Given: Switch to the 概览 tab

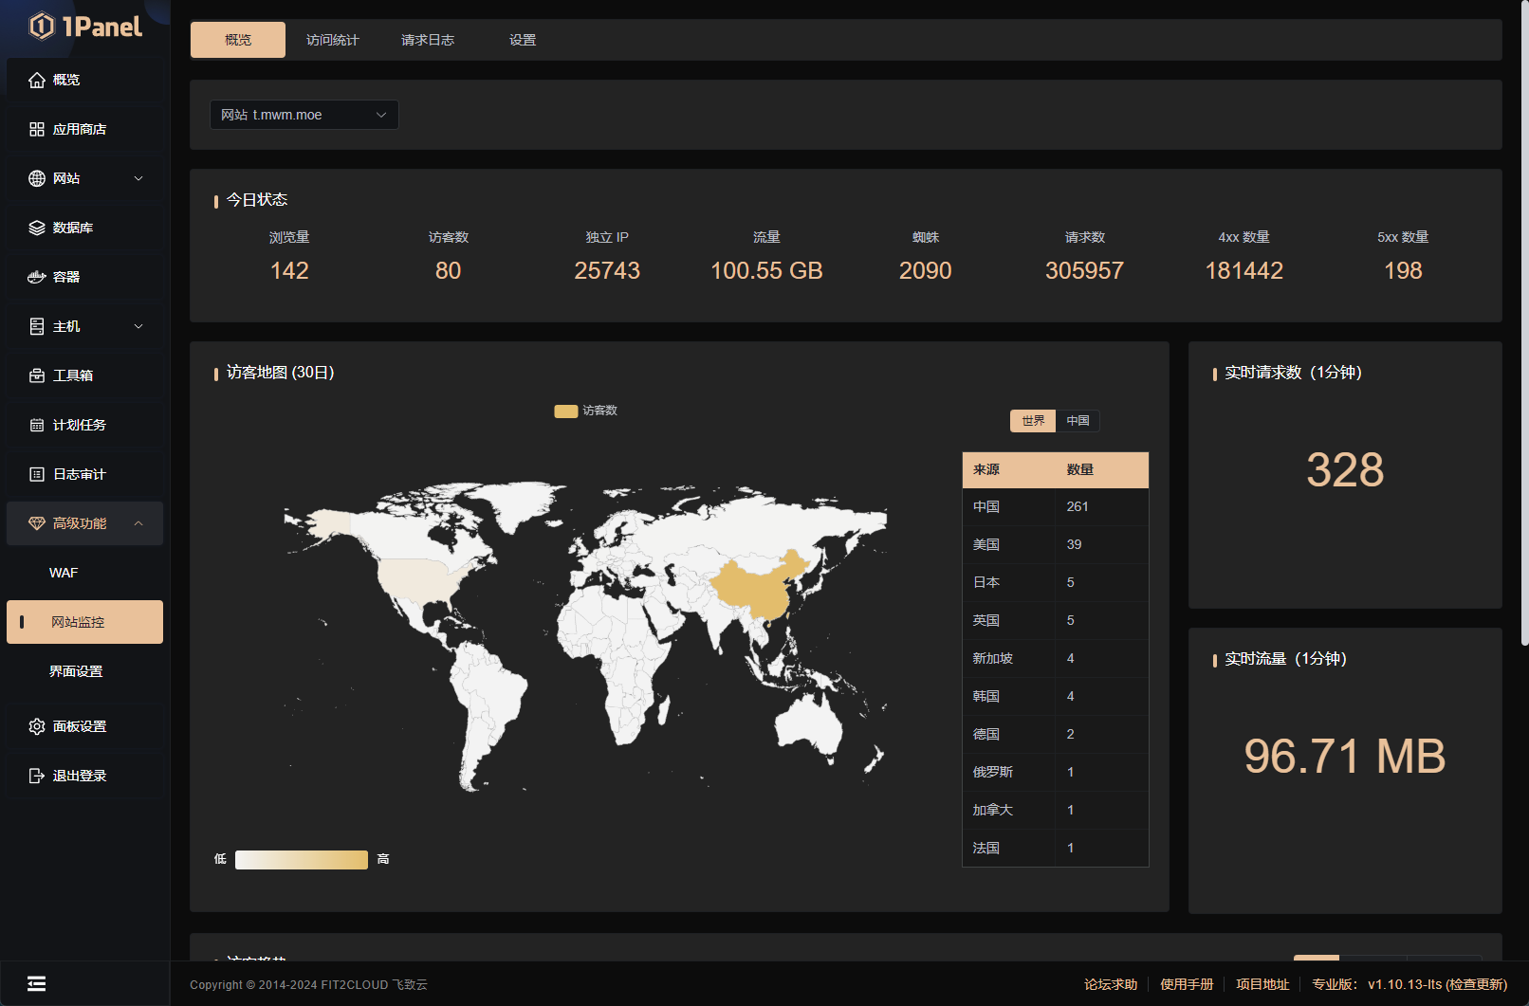Looking at the screenshot, I should (x=238, y=40).
